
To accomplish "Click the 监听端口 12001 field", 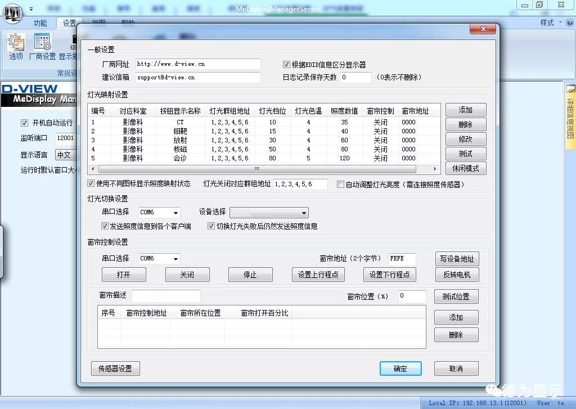I will 66,138.
